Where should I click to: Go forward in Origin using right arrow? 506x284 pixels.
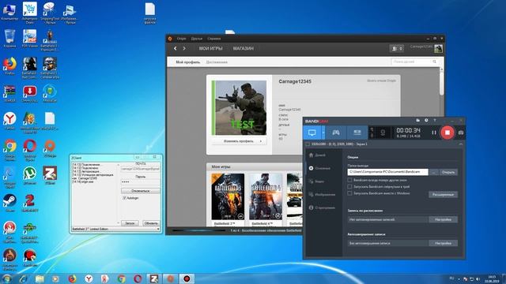click(x=184, y=48)
